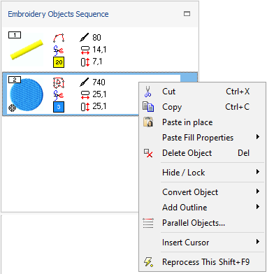Click object 1 height dimension icon
This screenshot has height=274, width=267.
tap(85, 62)
